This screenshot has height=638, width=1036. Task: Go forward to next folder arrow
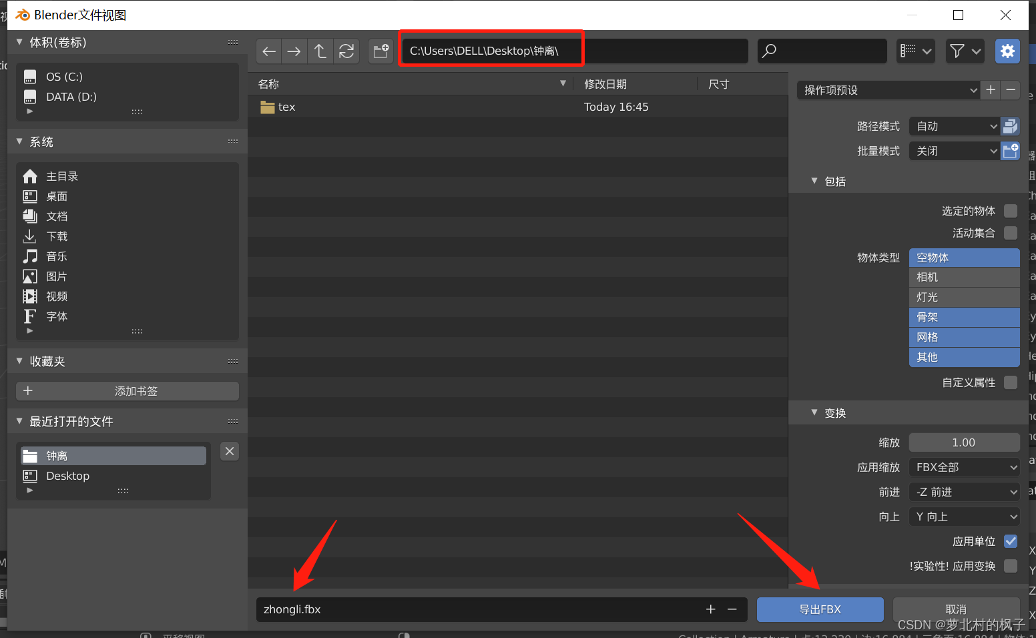click(294, 51)
